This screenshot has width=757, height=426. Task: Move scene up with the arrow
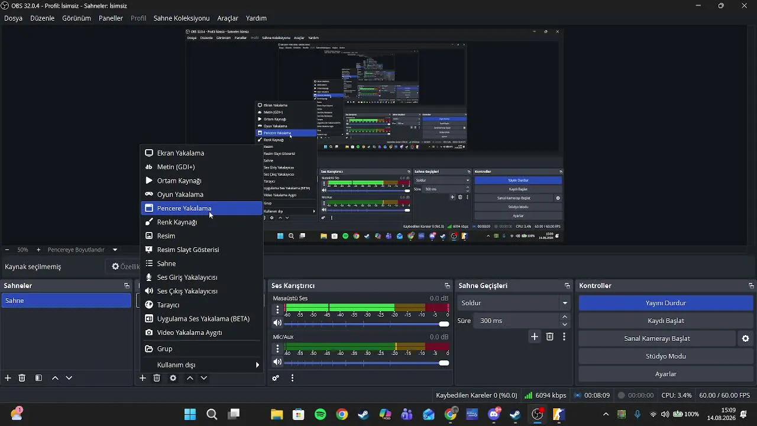[x=55, y=378]
